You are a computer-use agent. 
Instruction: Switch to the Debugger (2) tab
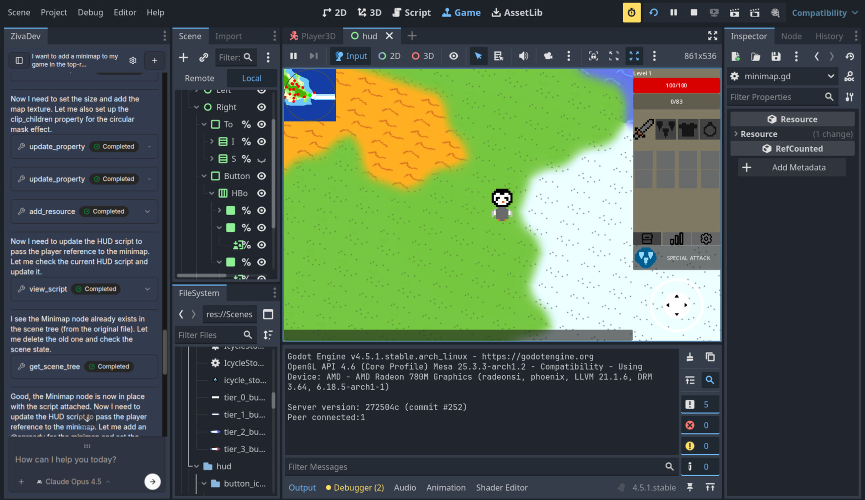pos(355,487)
